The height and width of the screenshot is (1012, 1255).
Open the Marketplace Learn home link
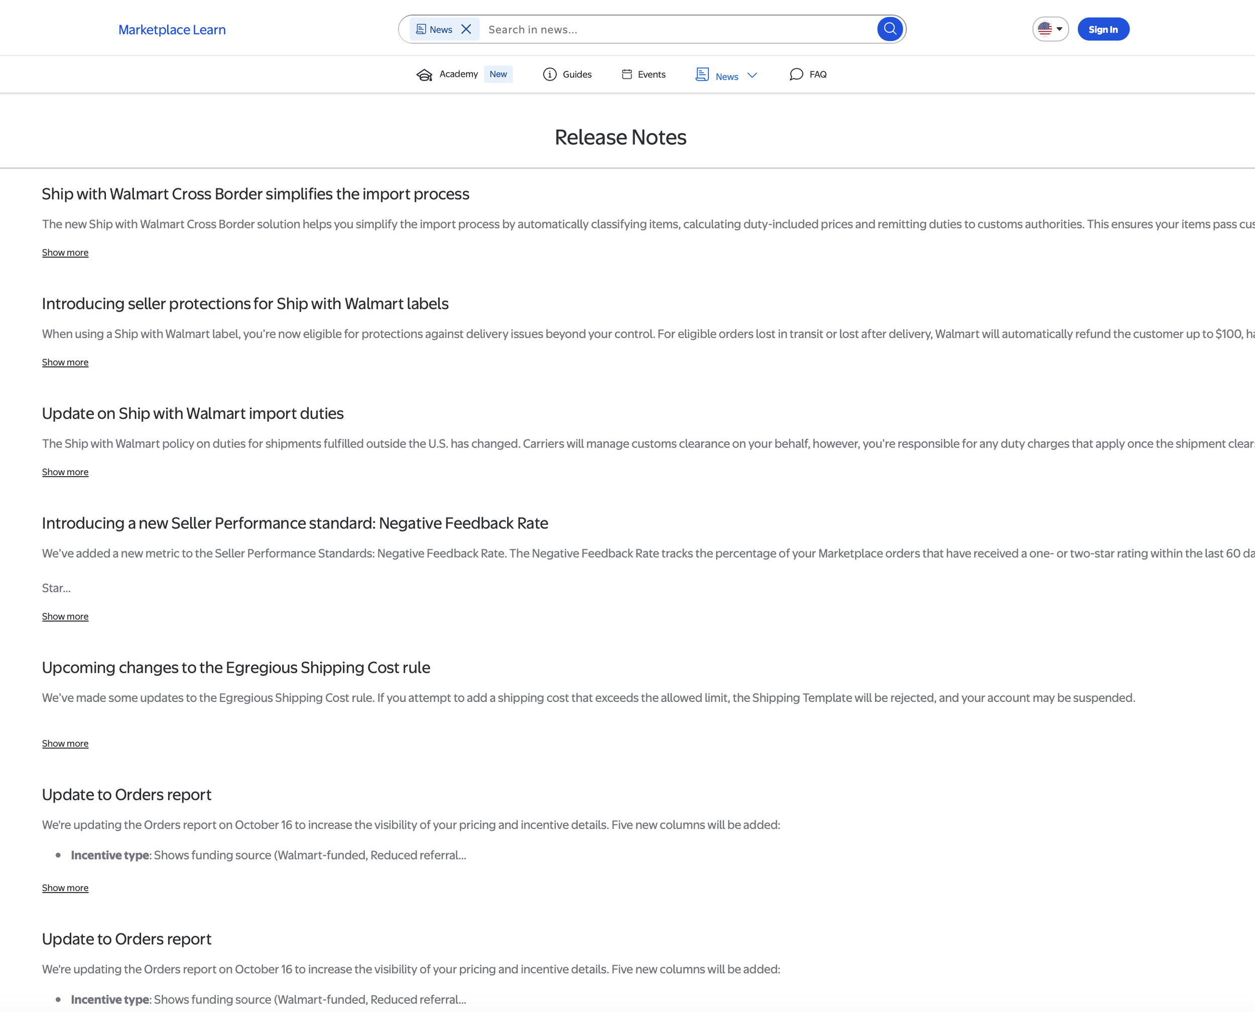coord(172,29)
